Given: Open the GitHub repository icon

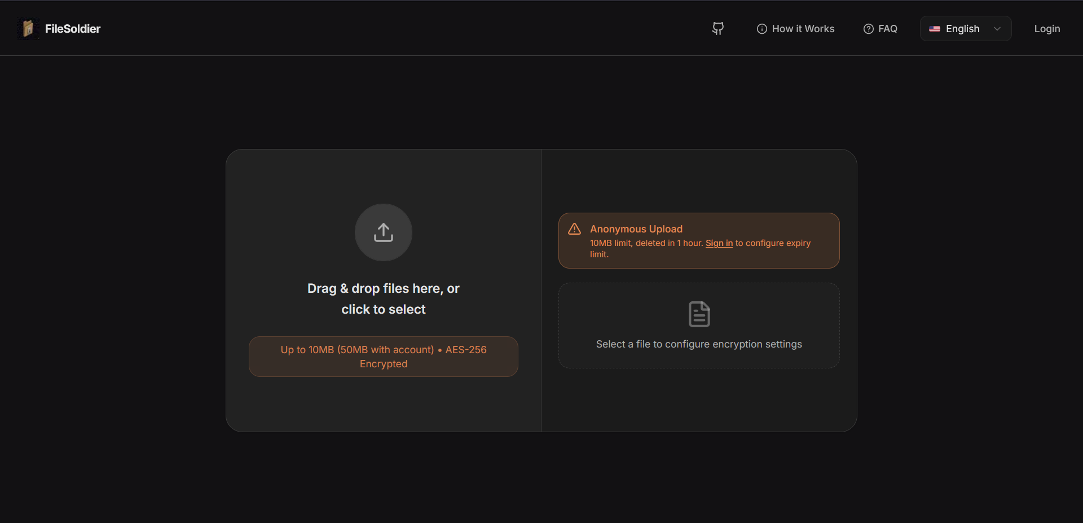Looking at the screenshot, I should pyautogui.click(x=717, y=28).
